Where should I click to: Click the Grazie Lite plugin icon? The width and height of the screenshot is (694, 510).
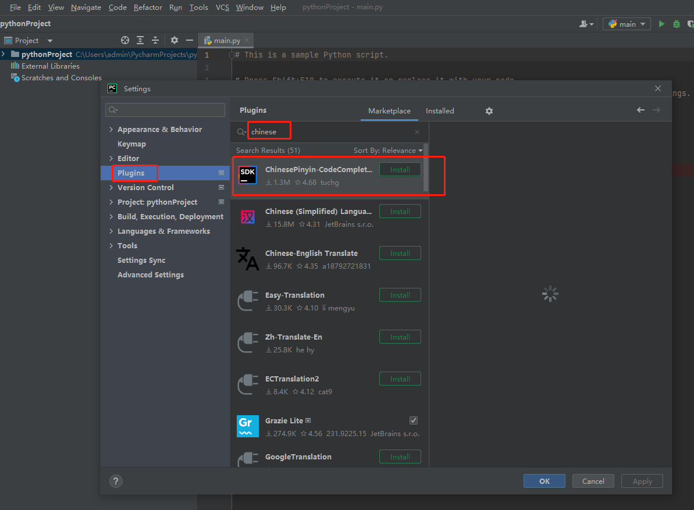247,426
